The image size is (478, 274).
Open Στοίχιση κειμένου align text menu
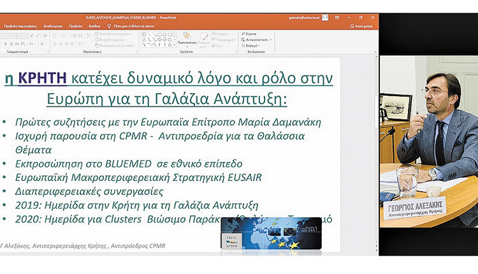[x=110, y=40]
